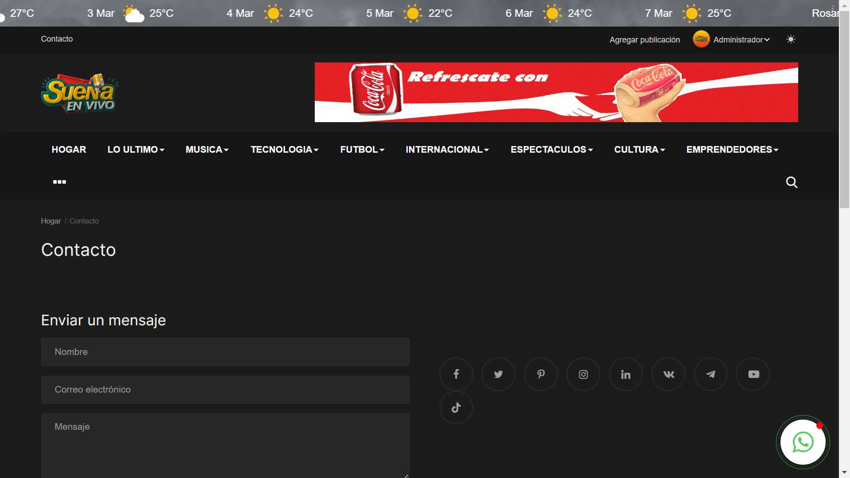This screenshot has height=478, width=850.
Task: Click the Contacto link in top bar
Action: (57, 39)
